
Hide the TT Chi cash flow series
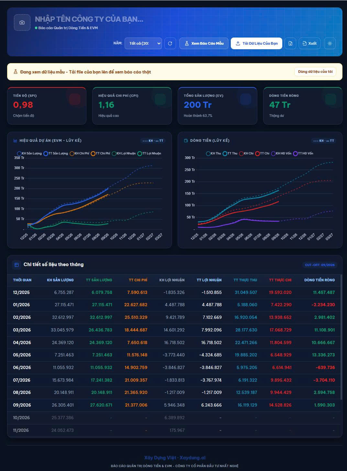(262, 153)
